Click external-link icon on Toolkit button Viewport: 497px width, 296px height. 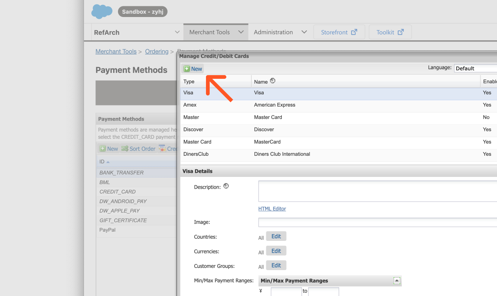pyautogui.click(x=400, y=32)
